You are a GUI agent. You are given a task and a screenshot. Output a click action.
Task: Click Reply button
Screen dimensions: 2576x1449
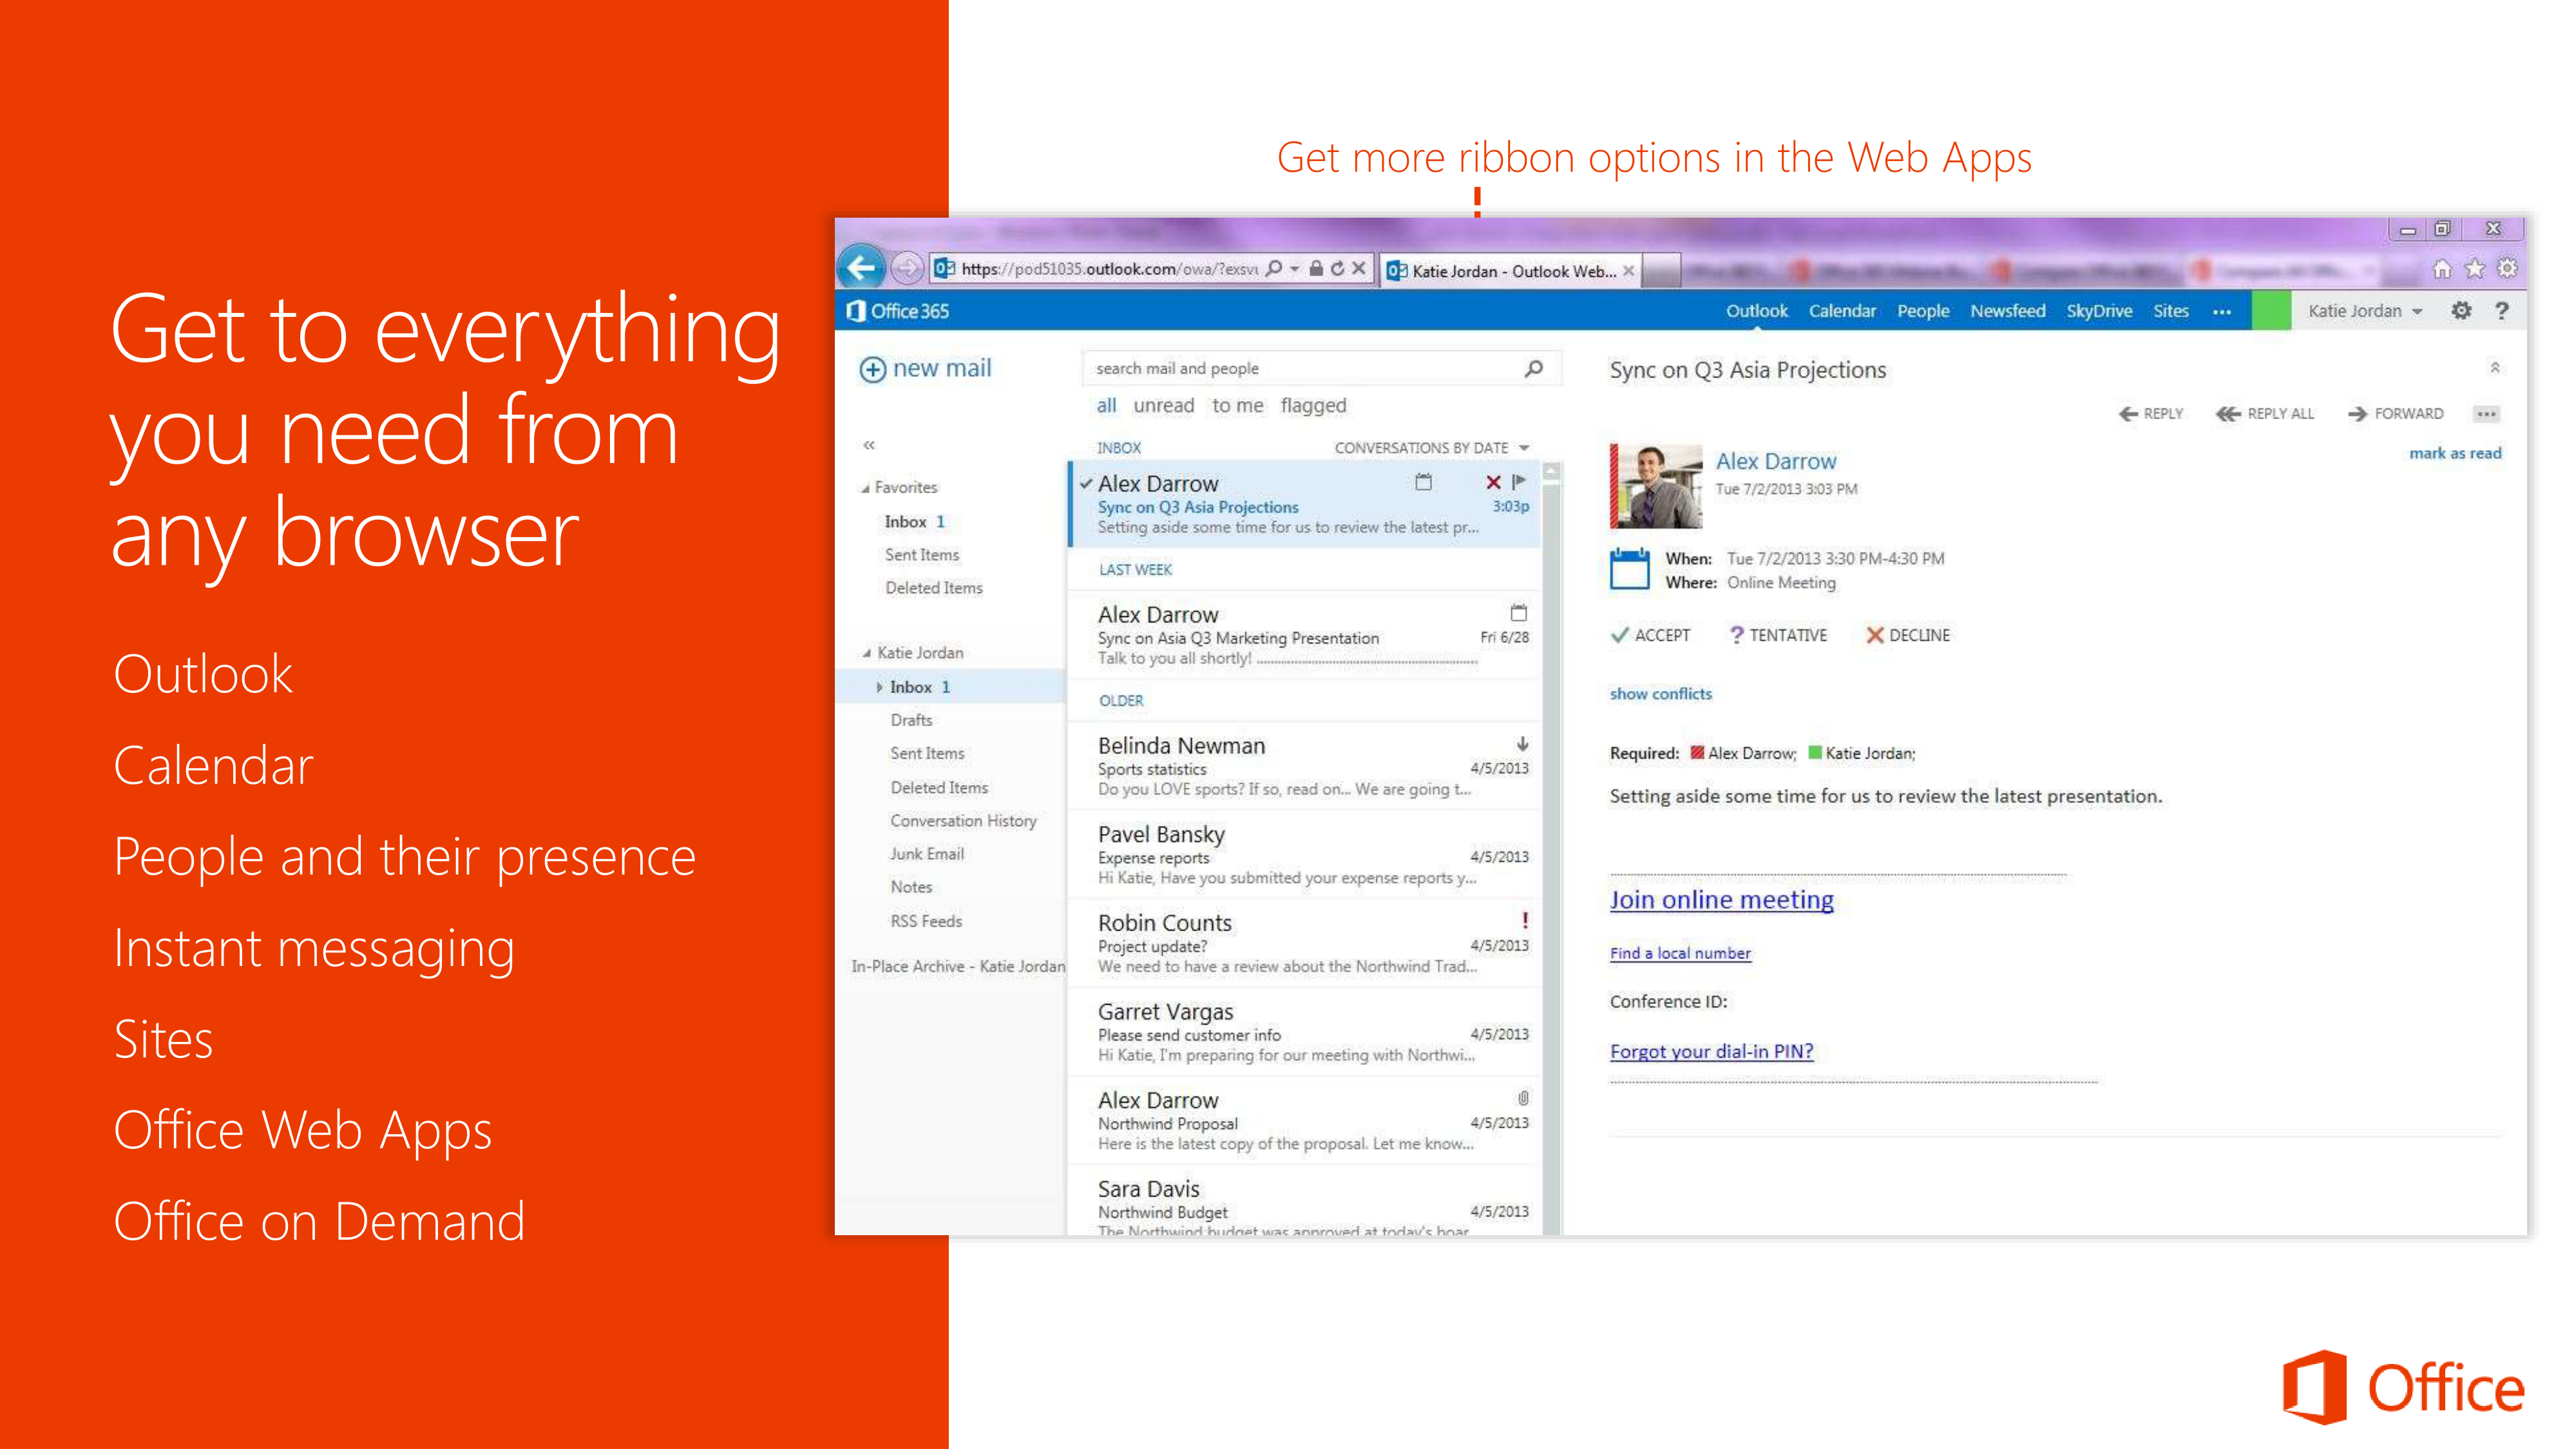pyautogui.click(x=2150, y=413)
